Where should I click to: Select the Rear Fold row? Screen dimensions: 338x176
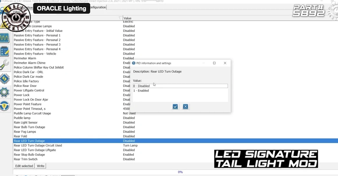tap(175, 136)
